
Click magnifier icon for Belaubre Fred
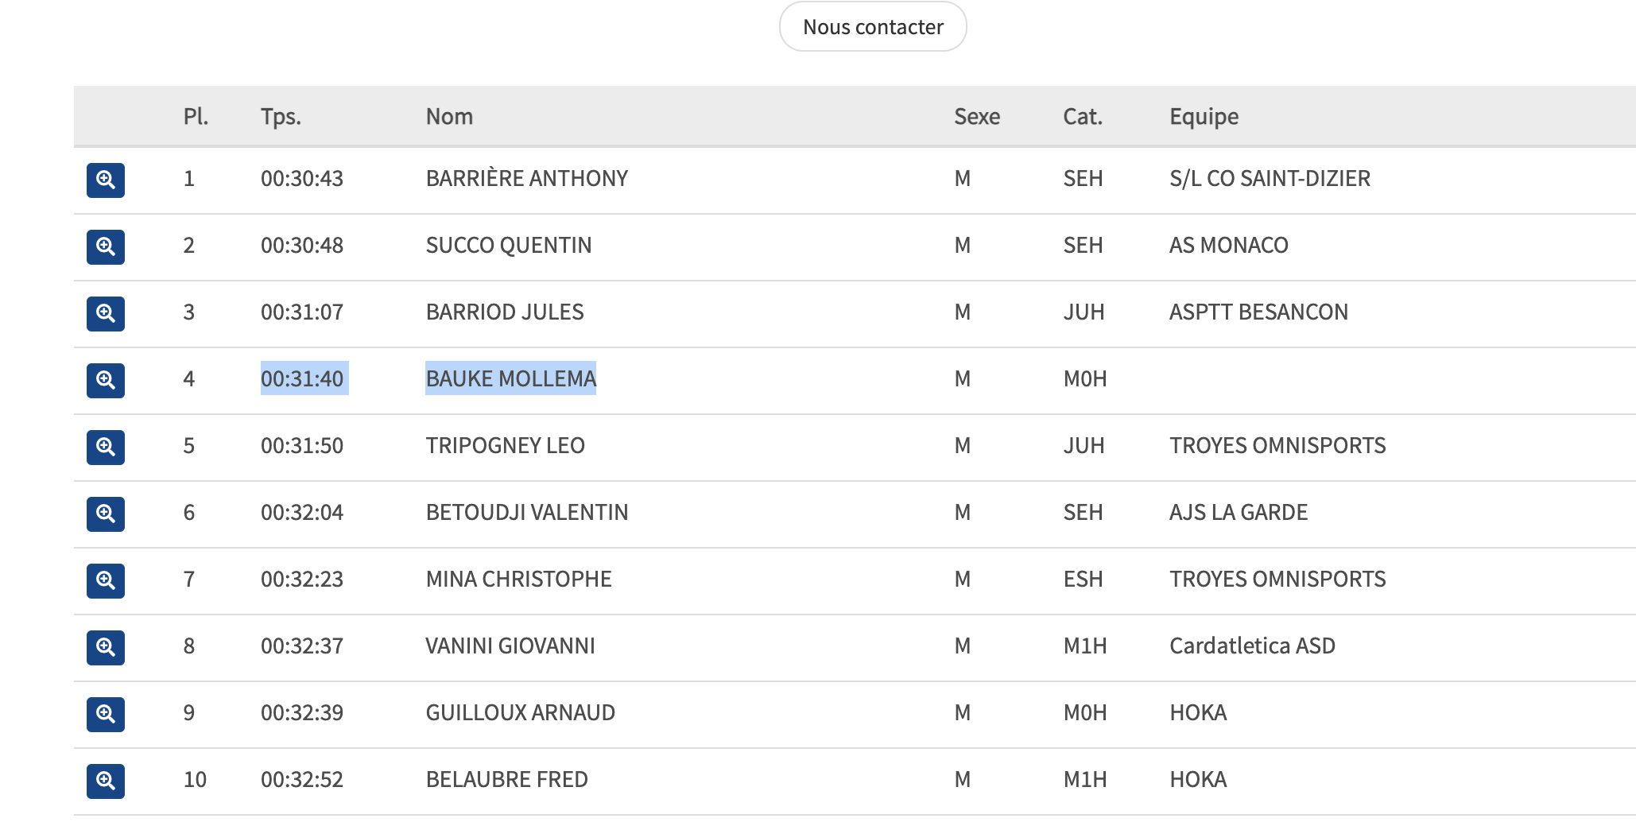106,781
